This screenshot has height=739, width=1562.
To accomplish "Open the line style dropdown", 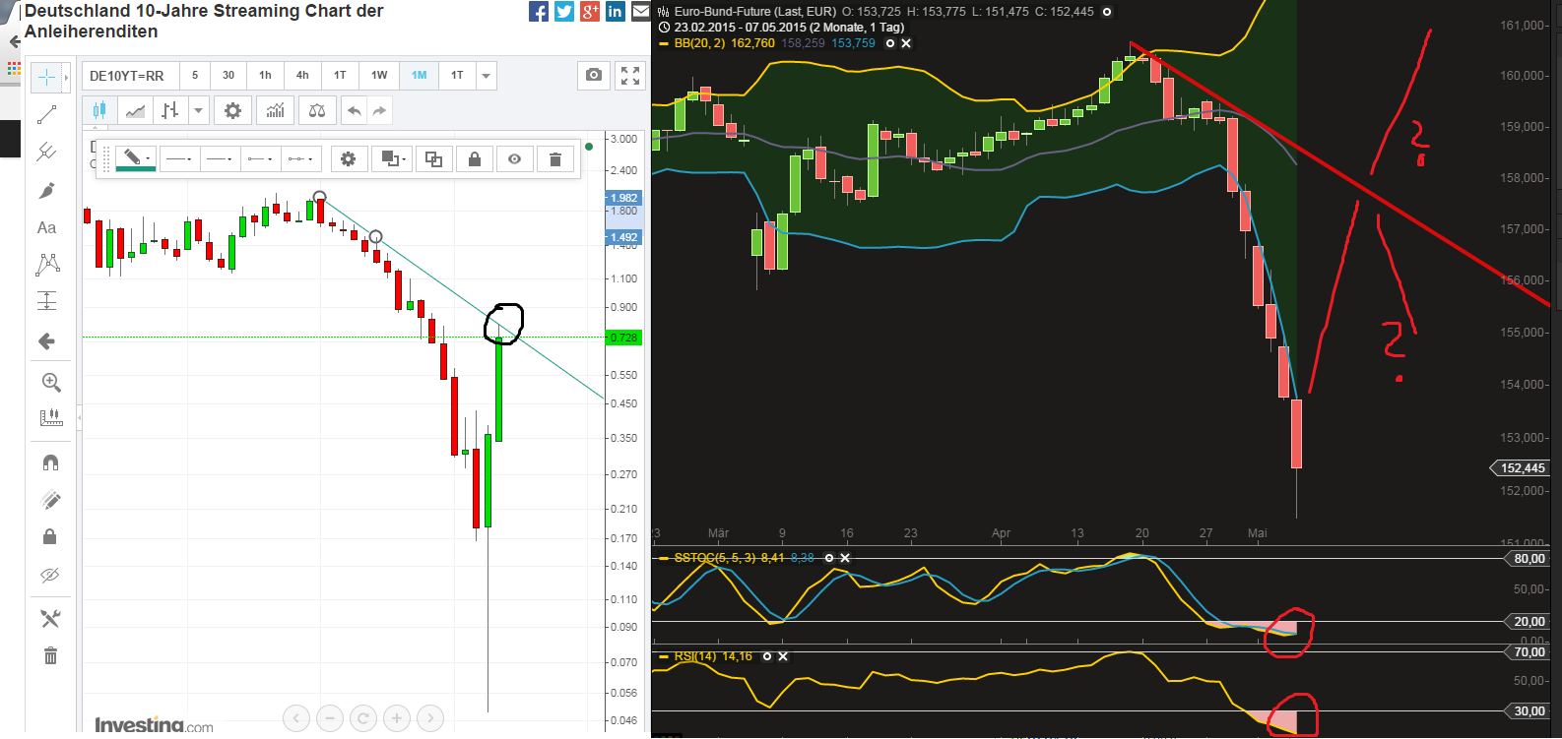I will (x=180, y=158).
